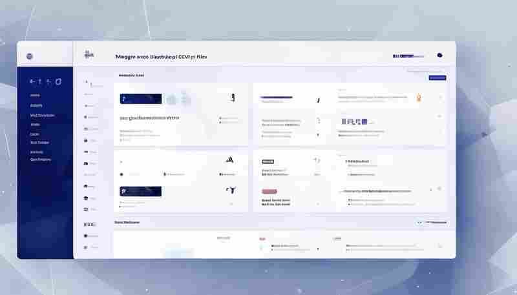This screenshot has width=517, height=295.
Task: Click the black triangular striped logo icon
Action: tap(230, 160)
